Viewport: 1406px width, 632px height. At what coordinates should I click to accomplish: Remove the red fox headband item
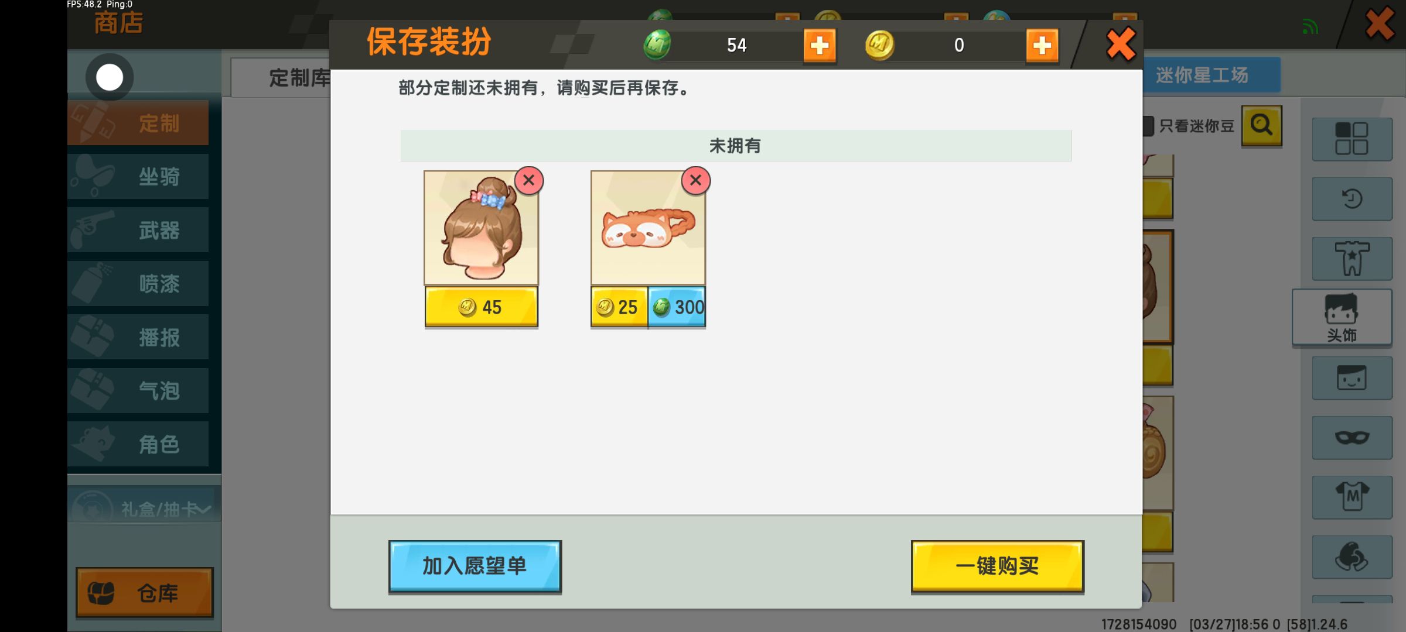pyautogui.click(x=695, y=180)
